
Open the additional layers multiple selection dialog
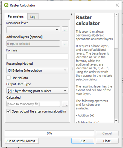65,44
